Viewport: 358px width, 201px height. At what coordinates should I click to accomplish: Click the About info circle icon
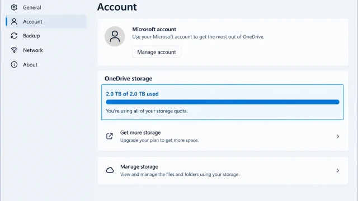coord(14,65)
